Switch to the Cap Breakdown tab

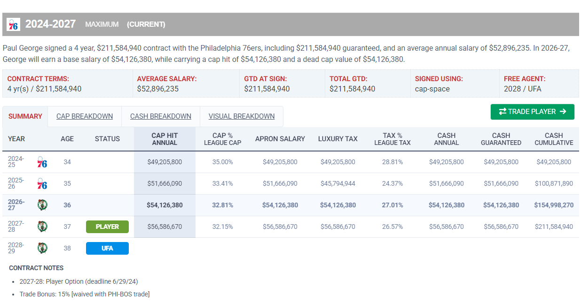coord(85,116)
